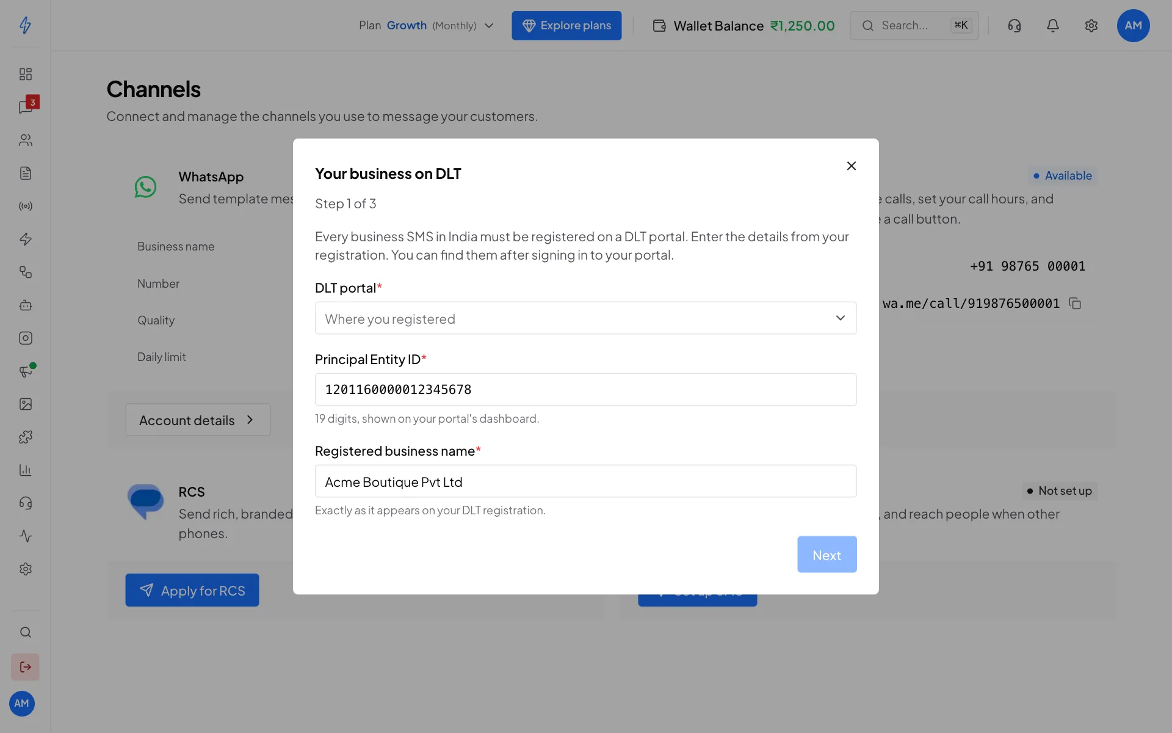Click the Registered business name field
1172x733 pixels.
pos(585,481)
